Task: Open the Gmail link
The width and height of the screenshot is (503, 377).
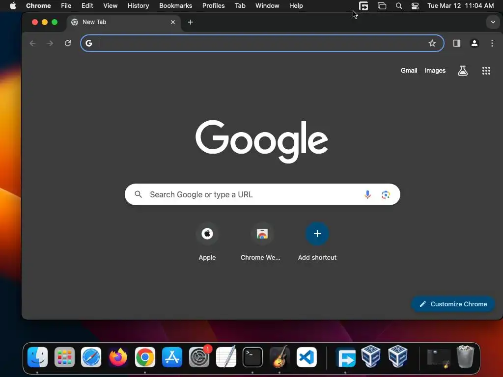Action: 409,71
